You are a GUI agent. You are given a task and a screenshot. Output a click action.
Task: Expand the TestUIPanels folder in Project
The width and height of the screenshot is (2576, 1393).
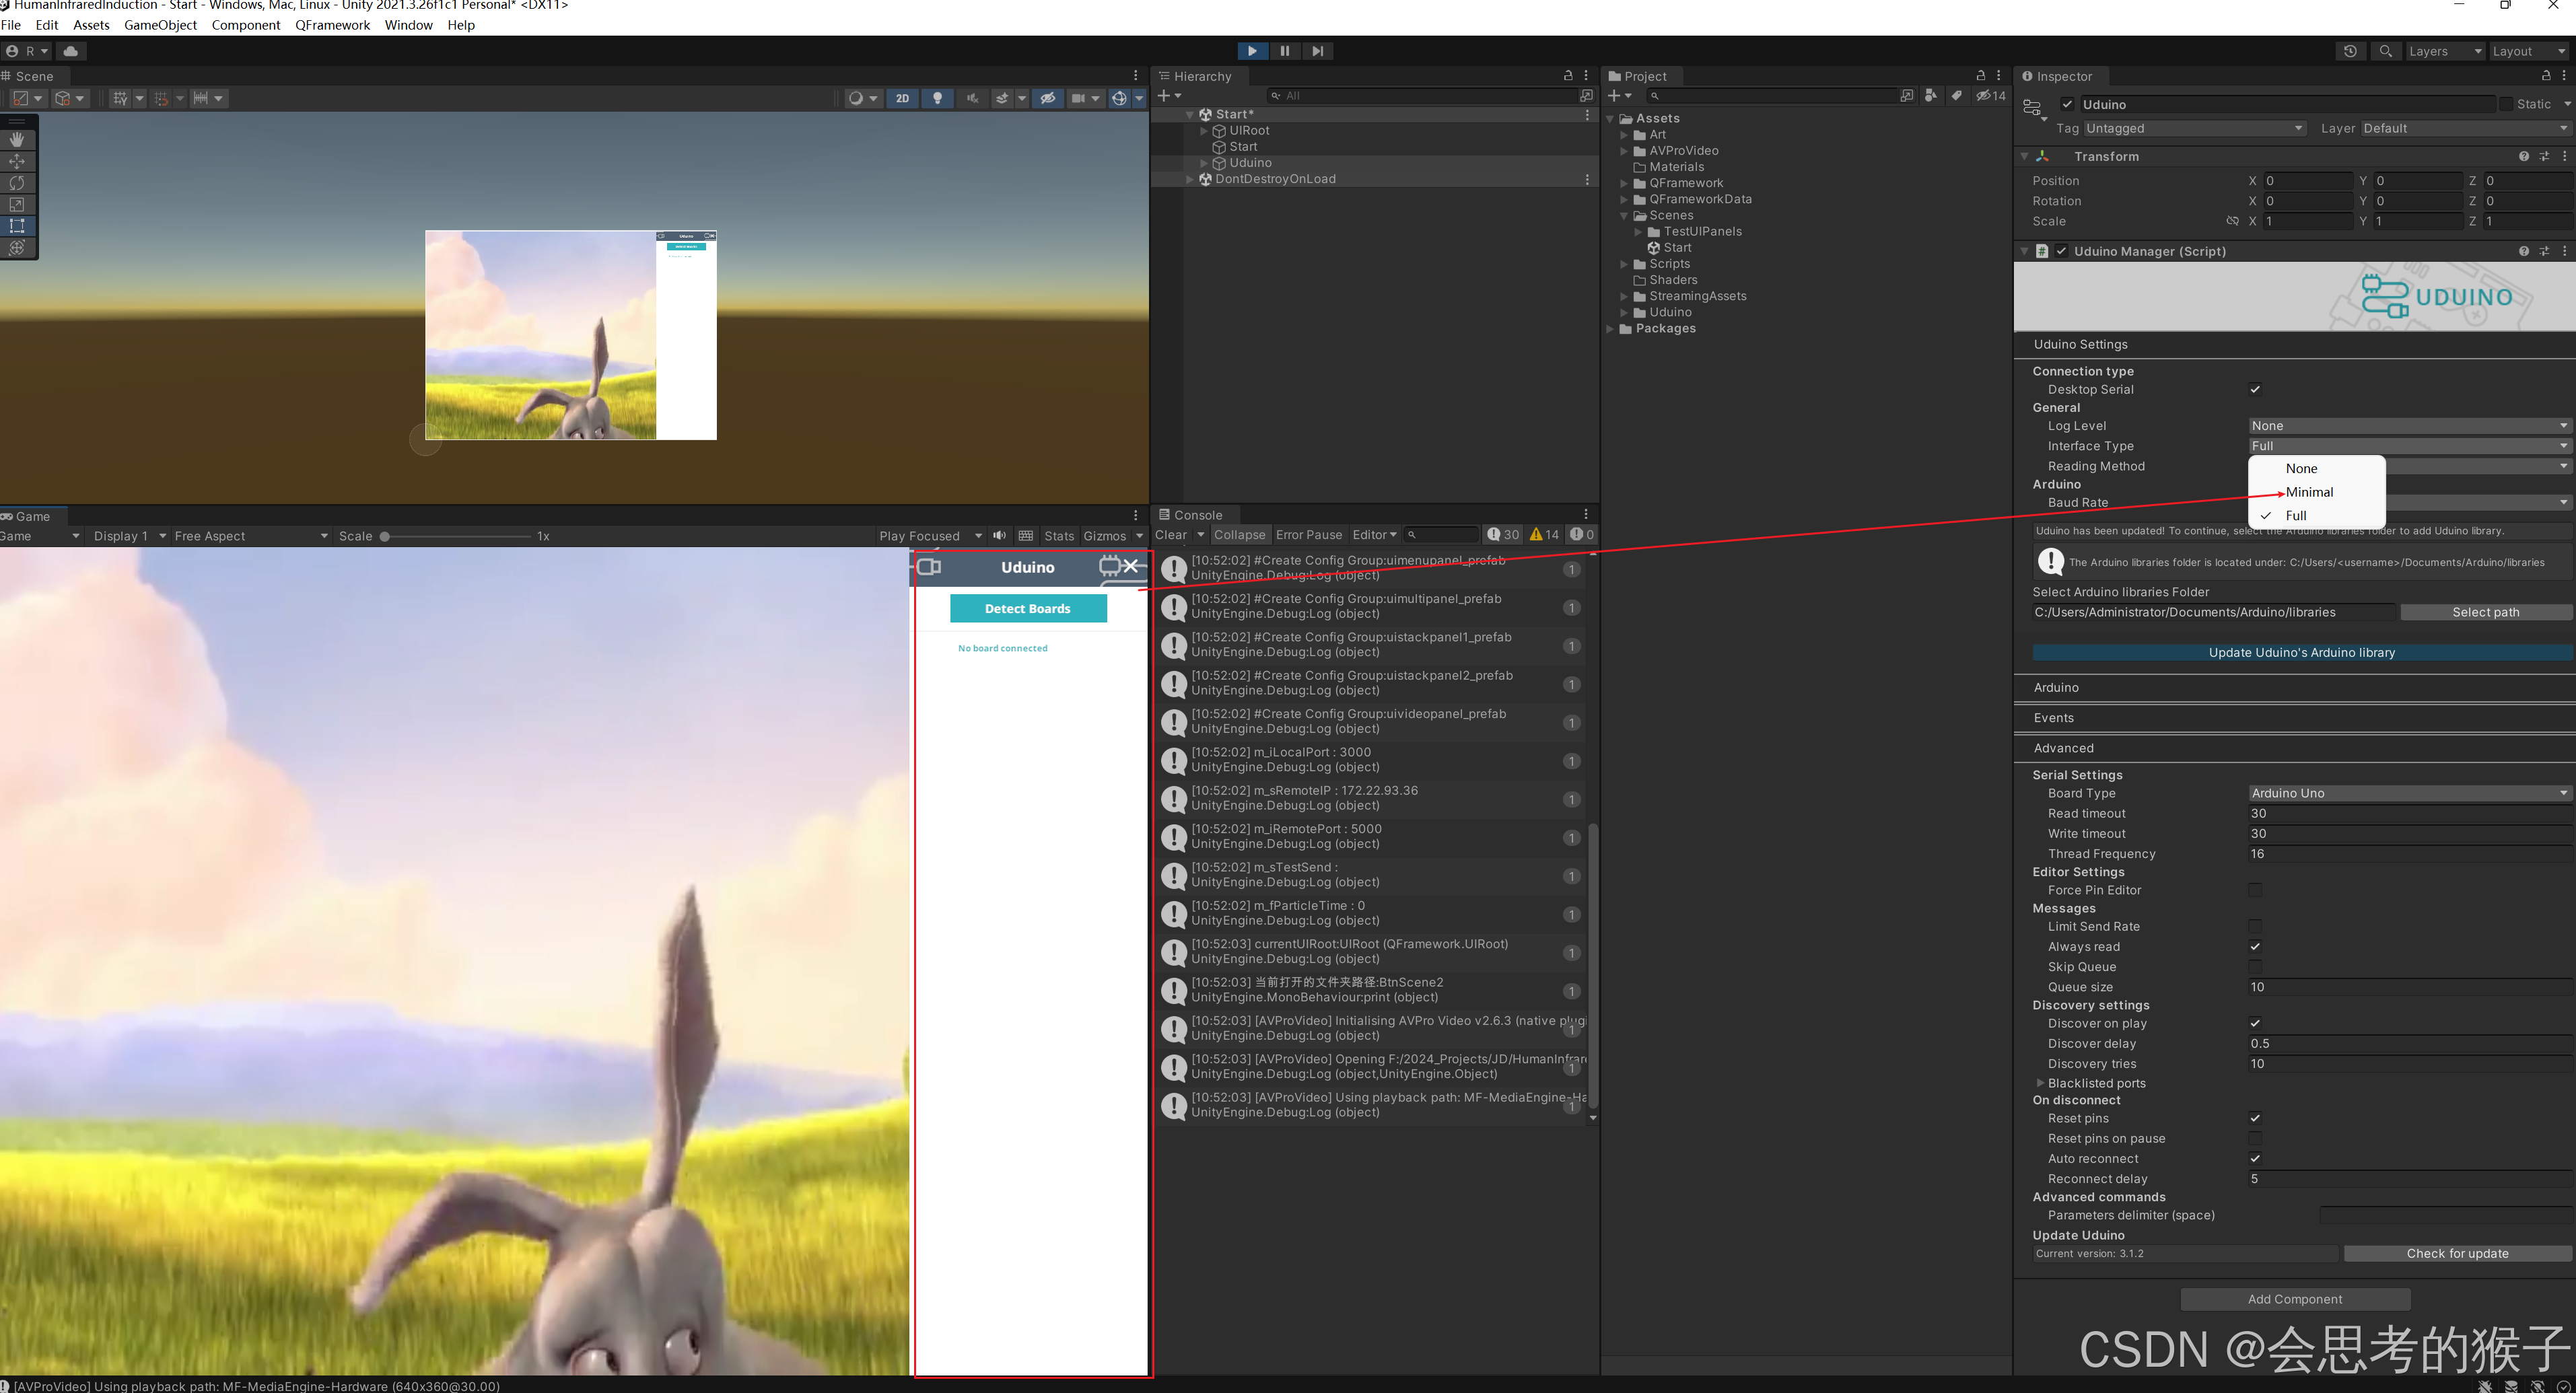[1639, 231]
